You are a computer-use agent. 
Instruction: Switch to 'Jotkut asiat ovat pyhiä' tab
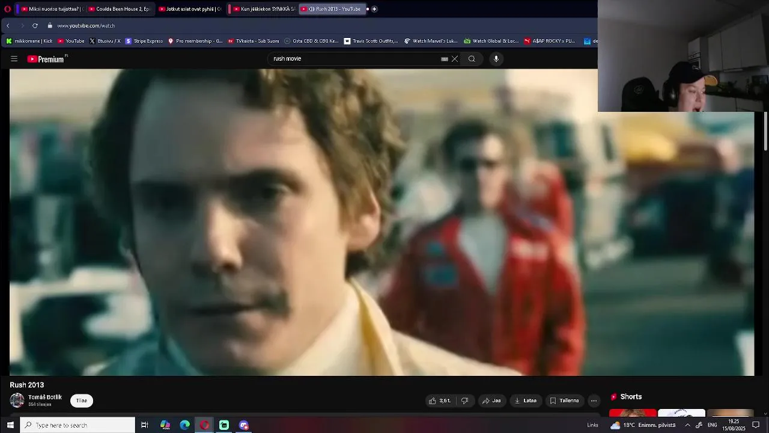tap(189, 9)
